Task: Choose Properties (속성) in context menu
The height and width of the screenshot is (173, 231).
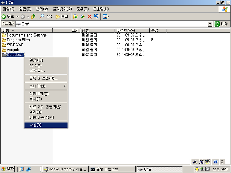Action: tap(46, 125)
